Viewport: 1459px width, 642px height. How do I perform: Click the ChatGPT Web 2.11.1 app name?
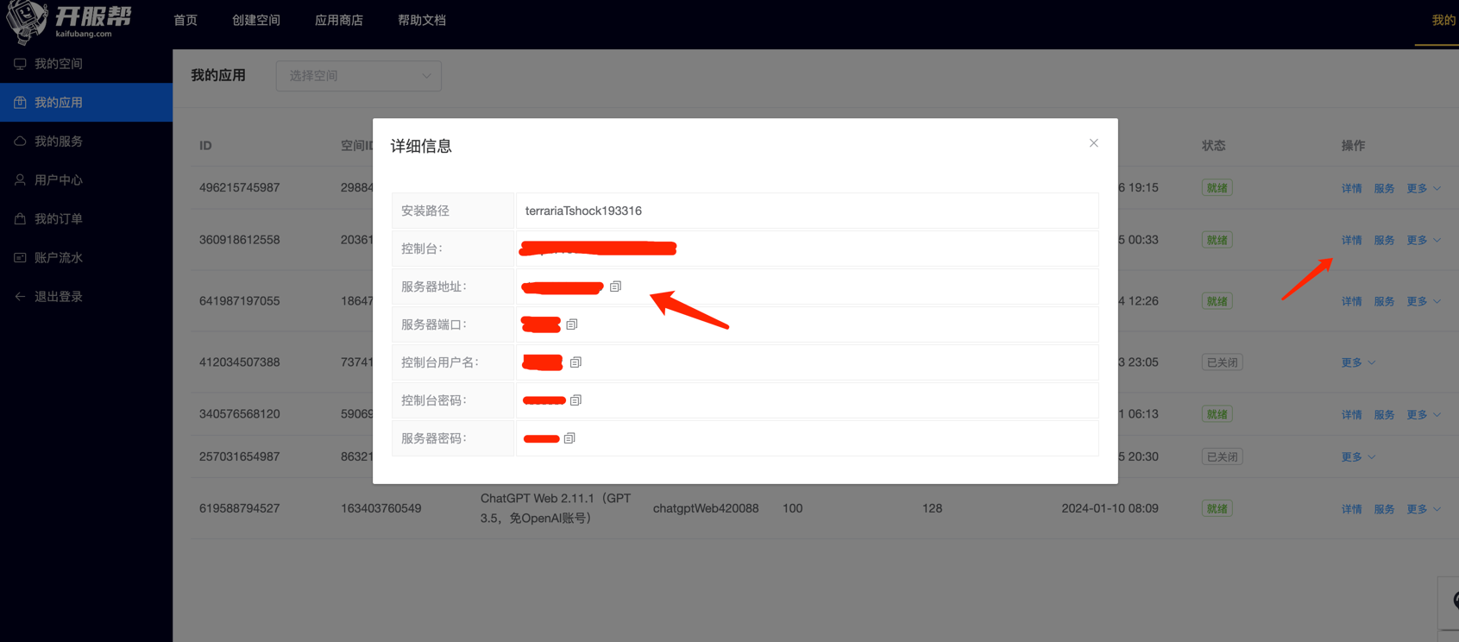click(x=556, y=508)
